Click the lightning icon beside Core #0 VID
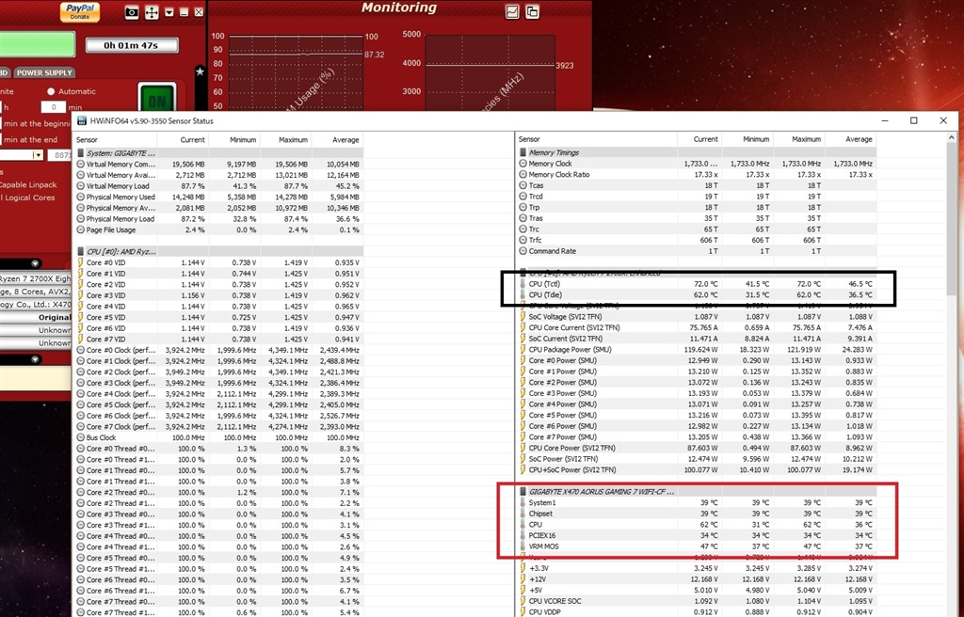Image resolution: width=964 pixels, height=617 pixels. (x=81, y=262)
